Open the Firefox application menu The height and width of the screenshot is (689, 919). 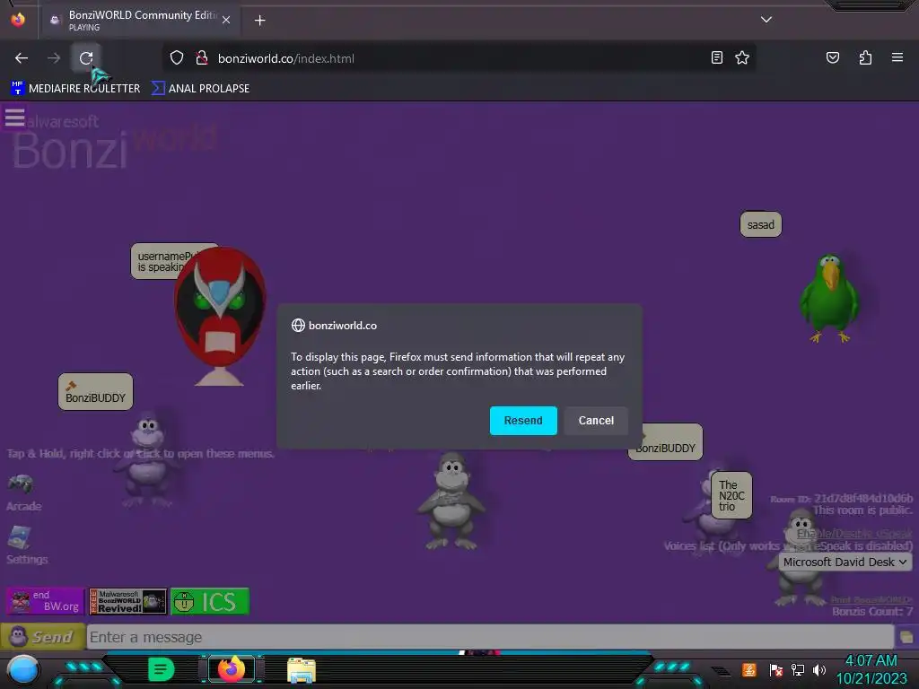coord(897,57)
